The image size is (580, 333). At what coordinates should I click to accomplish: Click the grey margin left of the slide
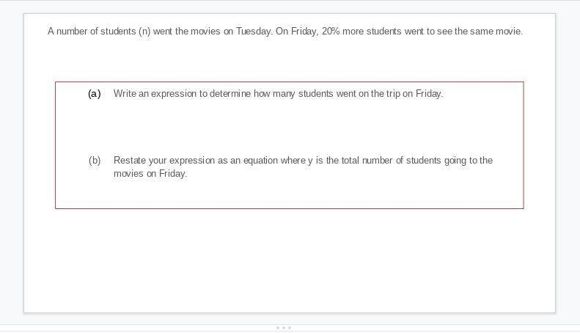click(12, 163)
